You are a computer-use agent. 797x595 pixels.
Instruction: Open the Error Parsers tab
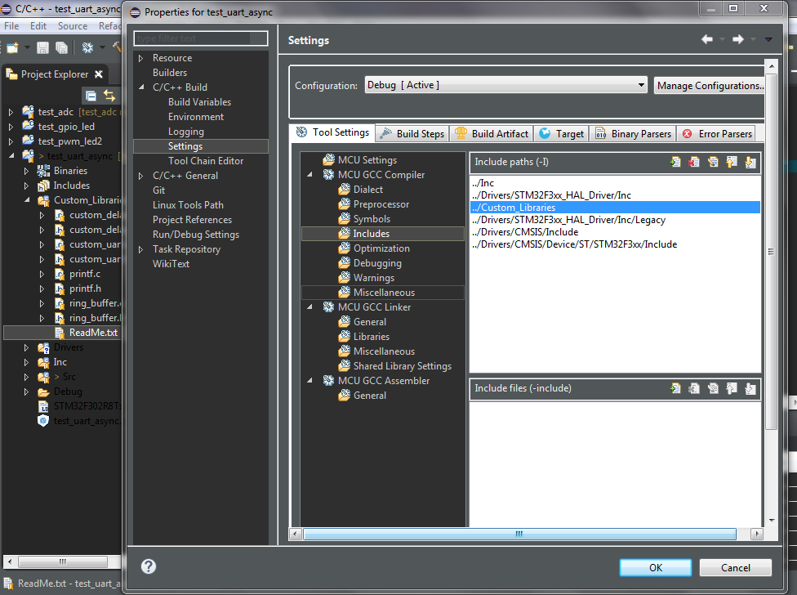717,133
